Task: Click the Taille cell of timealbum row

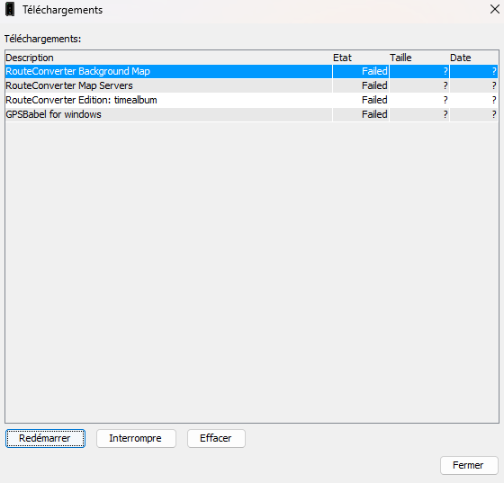Action: [x=419, y=100]
